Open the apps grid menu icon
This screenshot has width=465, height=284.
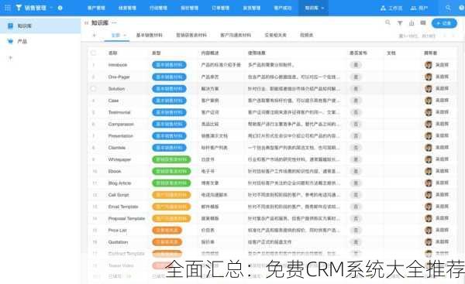tap(8, 8)
